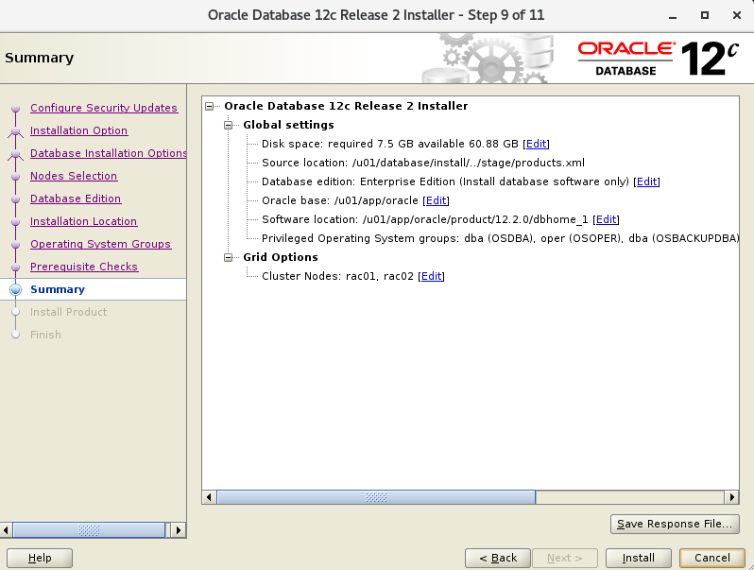The image size is (754, 570).
Task: Open the Installation Option step
Action: click(78, 130)
